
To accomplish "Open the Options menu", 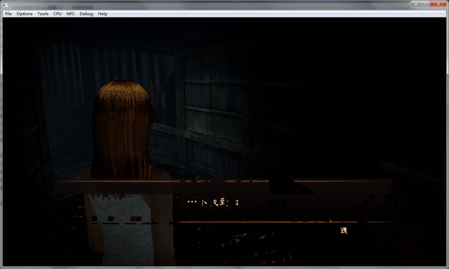I will point(25,14).
